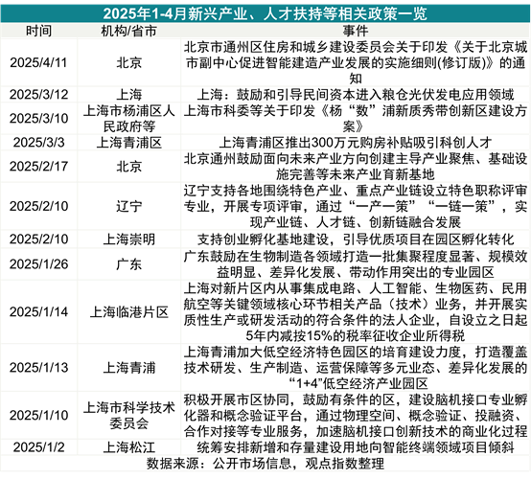The height and width of the screenshot is (479, 531).
Task: Click the 上海青浦区 institution cell
Action: (x=128, y=143)
